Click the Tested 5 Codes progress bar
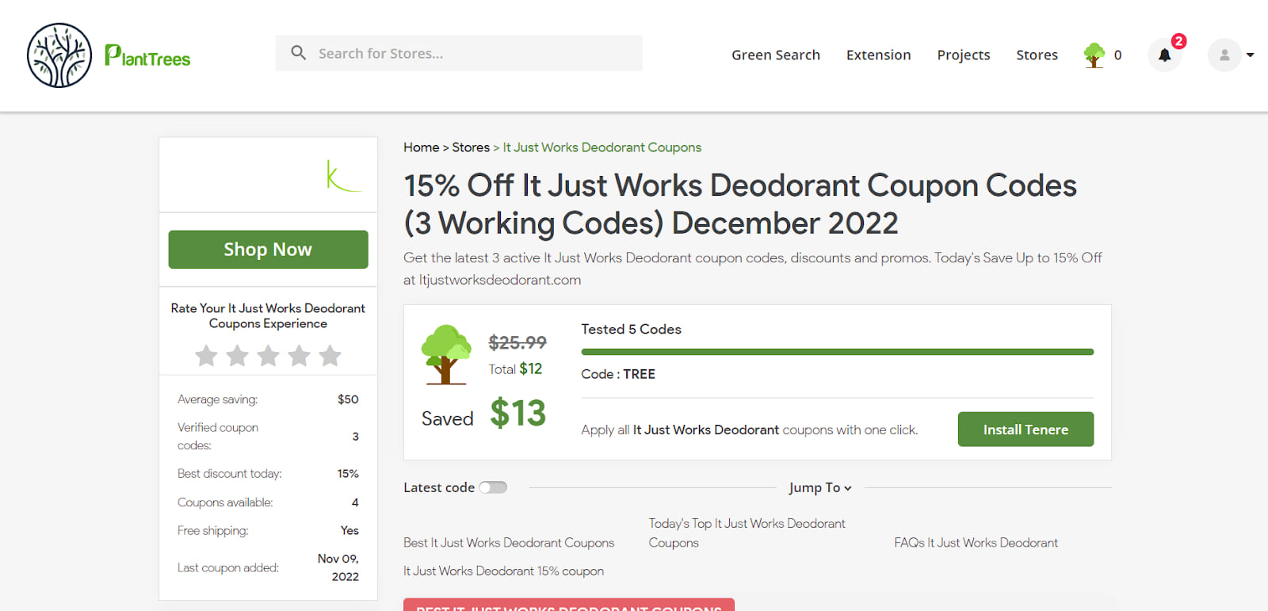This screenshot has height=611, width=1268. [x=837, y=352]
